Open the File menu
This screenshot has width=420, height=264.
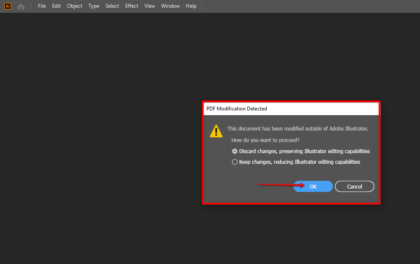42,6
